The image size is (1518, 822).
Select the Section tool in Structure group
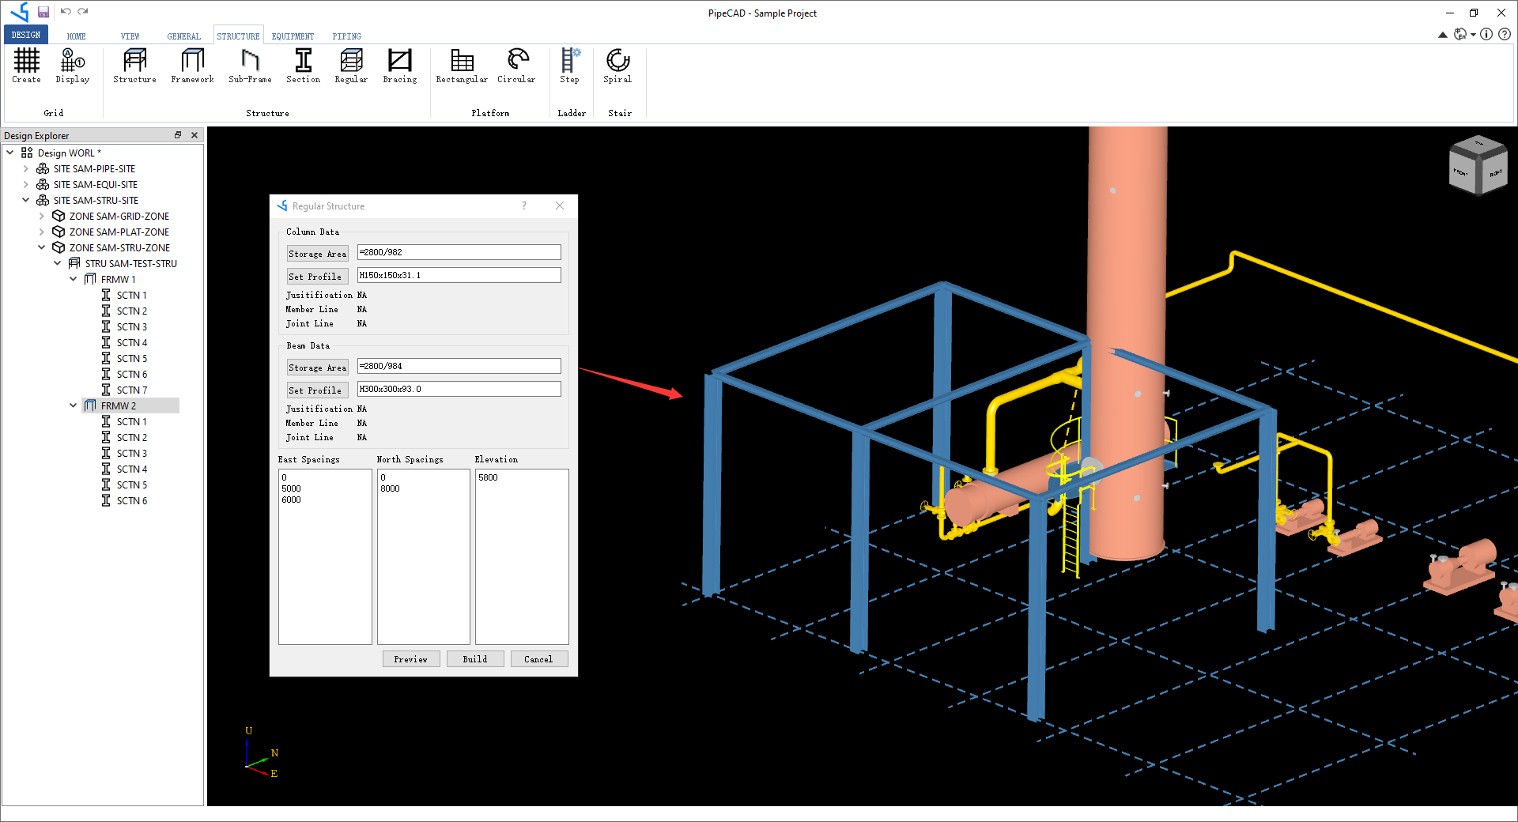[x=303, y=67]
